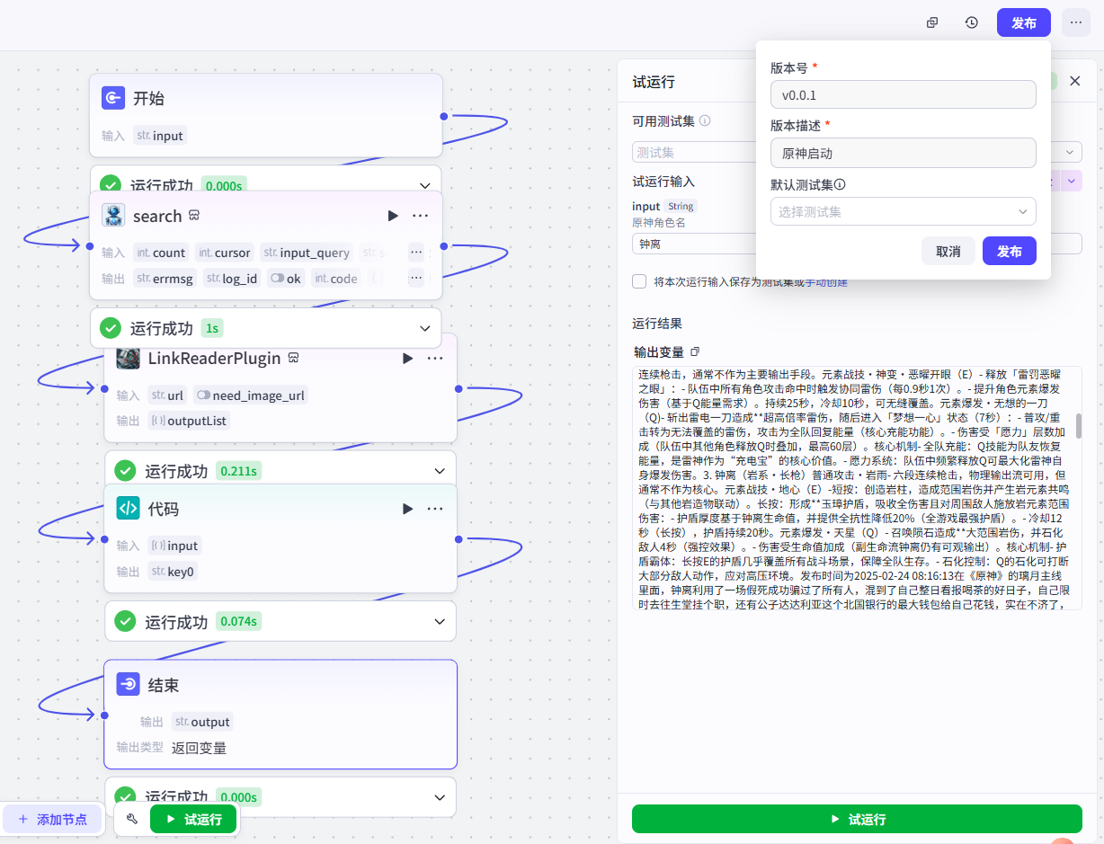Screen dimensions: 1104x844
Task: Open the 测试集 dropdown arrow in test panel
Action: point(1069,153)
